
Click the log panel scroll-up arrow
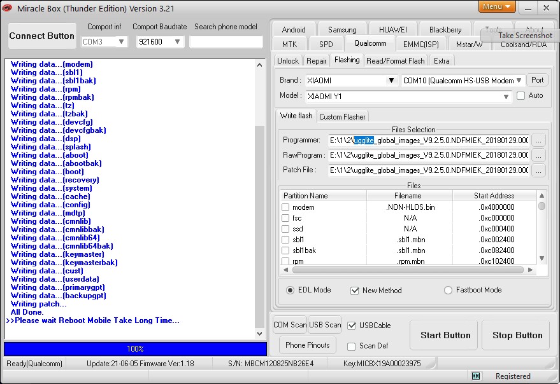pyautogui.click(x=260, y=65)
